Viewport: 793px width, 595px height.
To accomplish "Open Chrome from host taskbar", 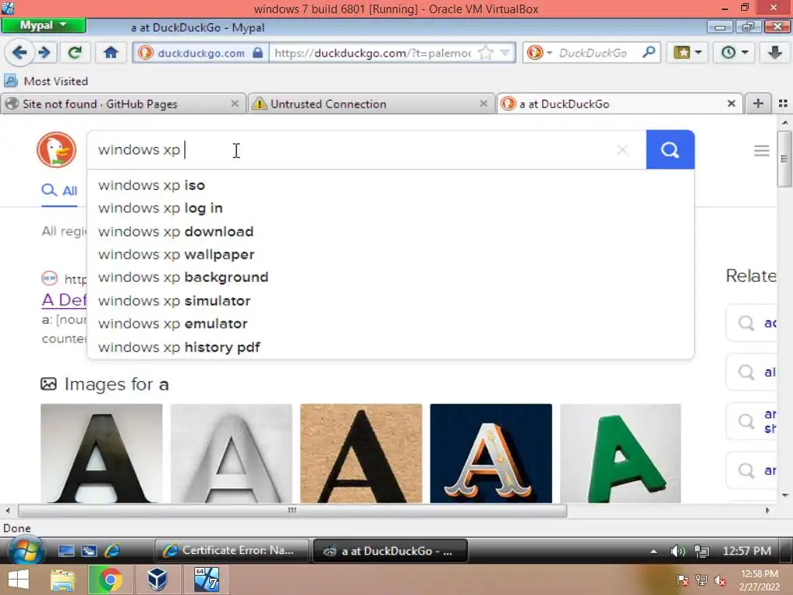I will point(110,580).
